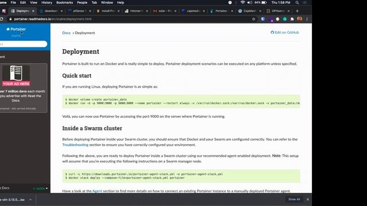Close the OPNsense tab
Screen dimensions: 367x206
(x=288, y=11)
